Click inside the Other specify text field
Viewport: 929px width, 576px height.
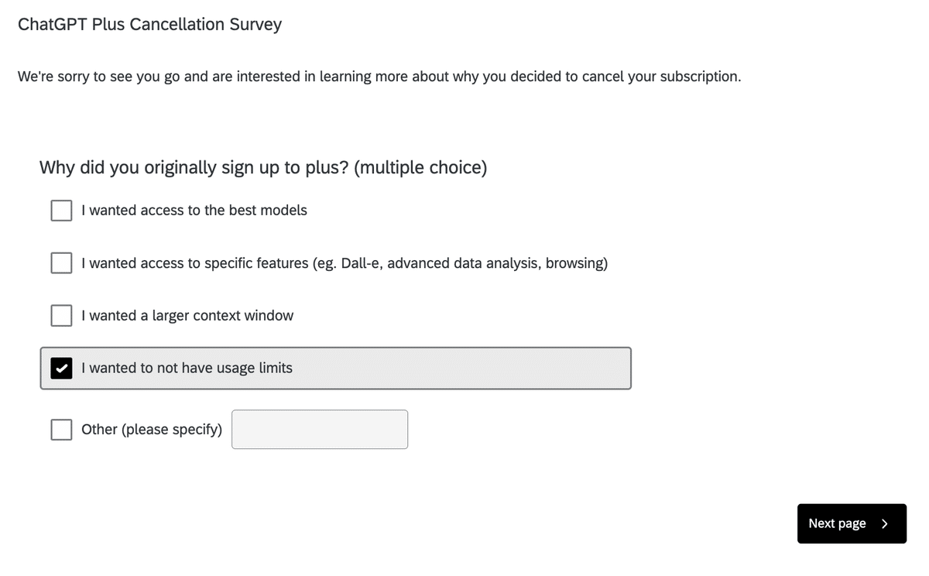click(x=320, y=429)
